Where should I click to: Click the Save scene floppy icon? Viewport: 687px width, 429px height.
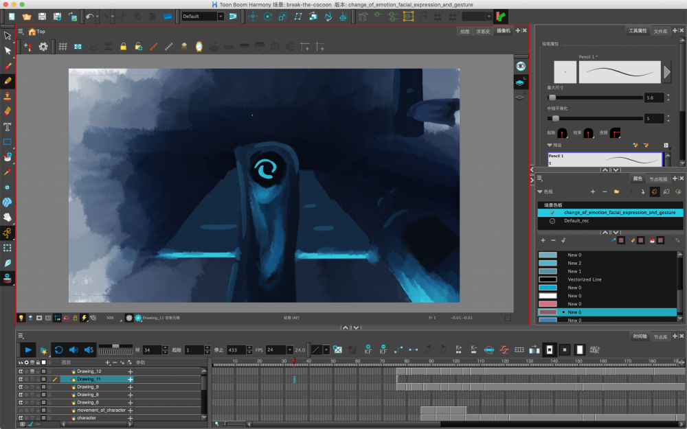[x=42, y=16]
